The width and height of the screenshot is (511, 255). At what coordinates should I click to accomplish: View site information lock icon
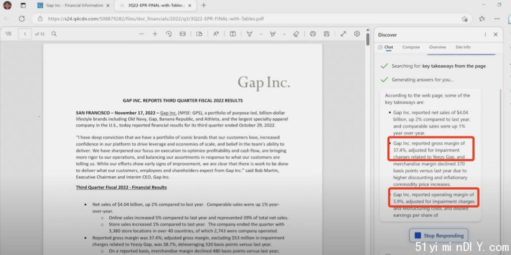coord(40,19)
